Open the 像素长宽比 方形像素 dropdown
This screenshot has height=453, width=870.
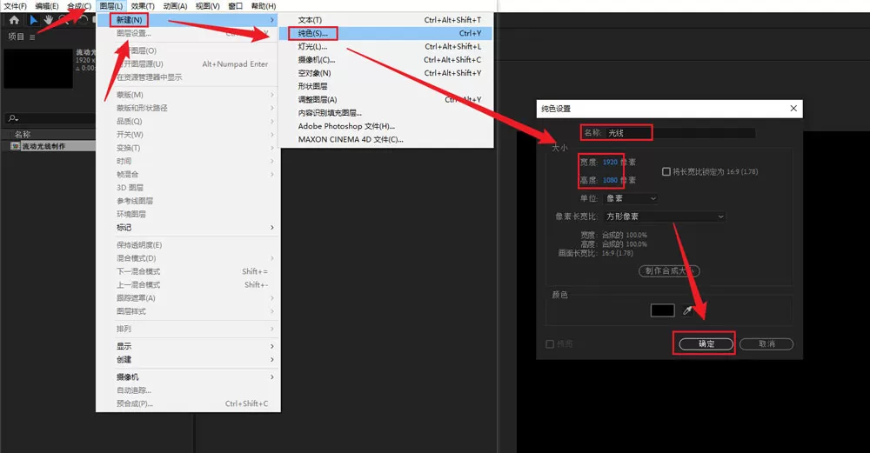(x=664, y=217)
